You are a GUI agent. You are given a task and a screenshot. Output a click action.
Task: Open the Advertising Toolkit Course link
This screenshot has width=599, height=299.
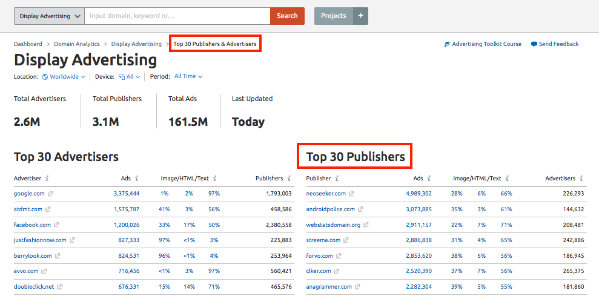[x=483, y=44]
